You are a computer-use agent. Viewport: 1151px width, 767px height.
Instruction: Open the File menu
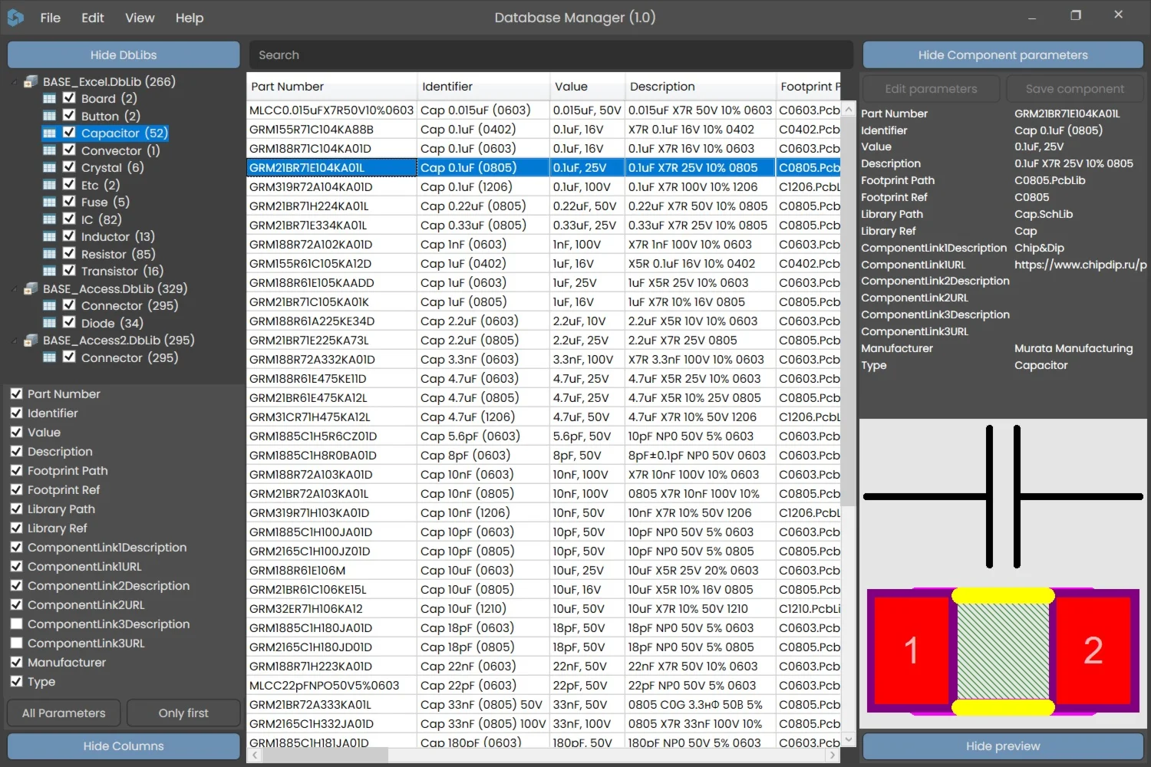coord(50,18)
